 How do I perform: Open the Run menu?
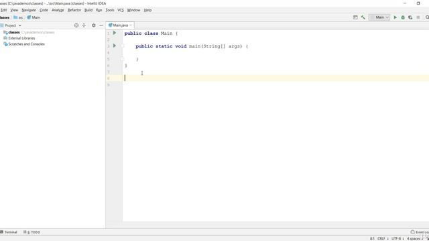click(99, 10)
